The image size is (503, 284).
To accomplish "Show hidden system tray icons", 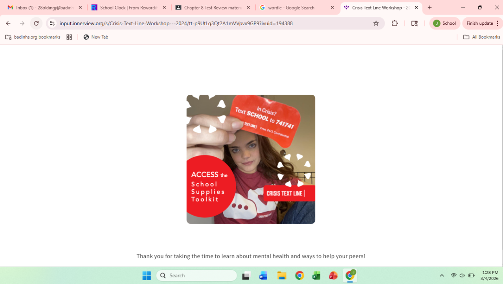I will point(442,276).
